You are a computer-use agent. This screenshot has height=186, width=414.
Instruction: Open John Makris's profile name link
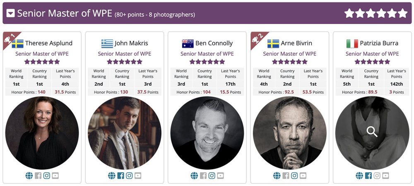[x=131, y=43]
